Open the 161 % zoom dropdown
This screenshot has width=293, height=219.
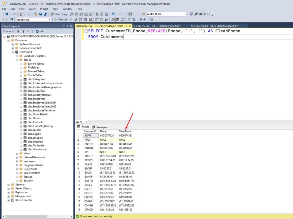tap(86, 122)
